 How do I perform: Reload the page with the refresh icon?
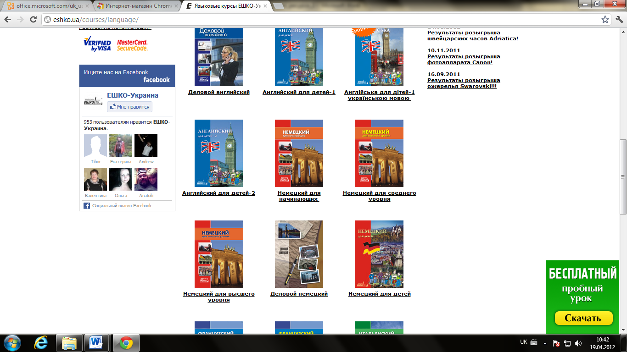pyautogui.click(x=33, y=20)
